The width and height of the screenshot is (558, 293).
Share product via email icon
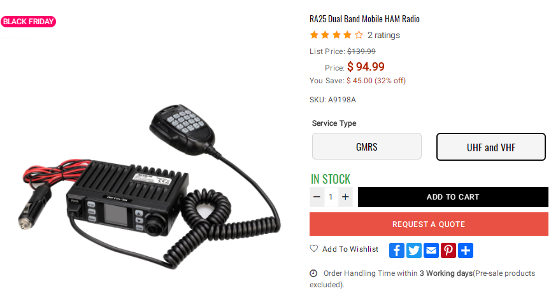click(x=431, y=250)
